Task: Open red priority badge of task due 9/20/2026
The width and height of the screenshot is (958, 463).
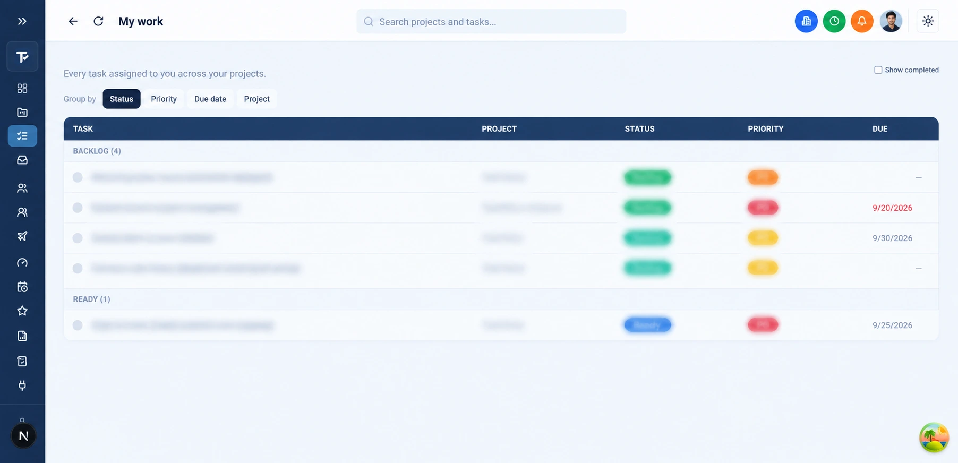Action: (x=763, y=208)
